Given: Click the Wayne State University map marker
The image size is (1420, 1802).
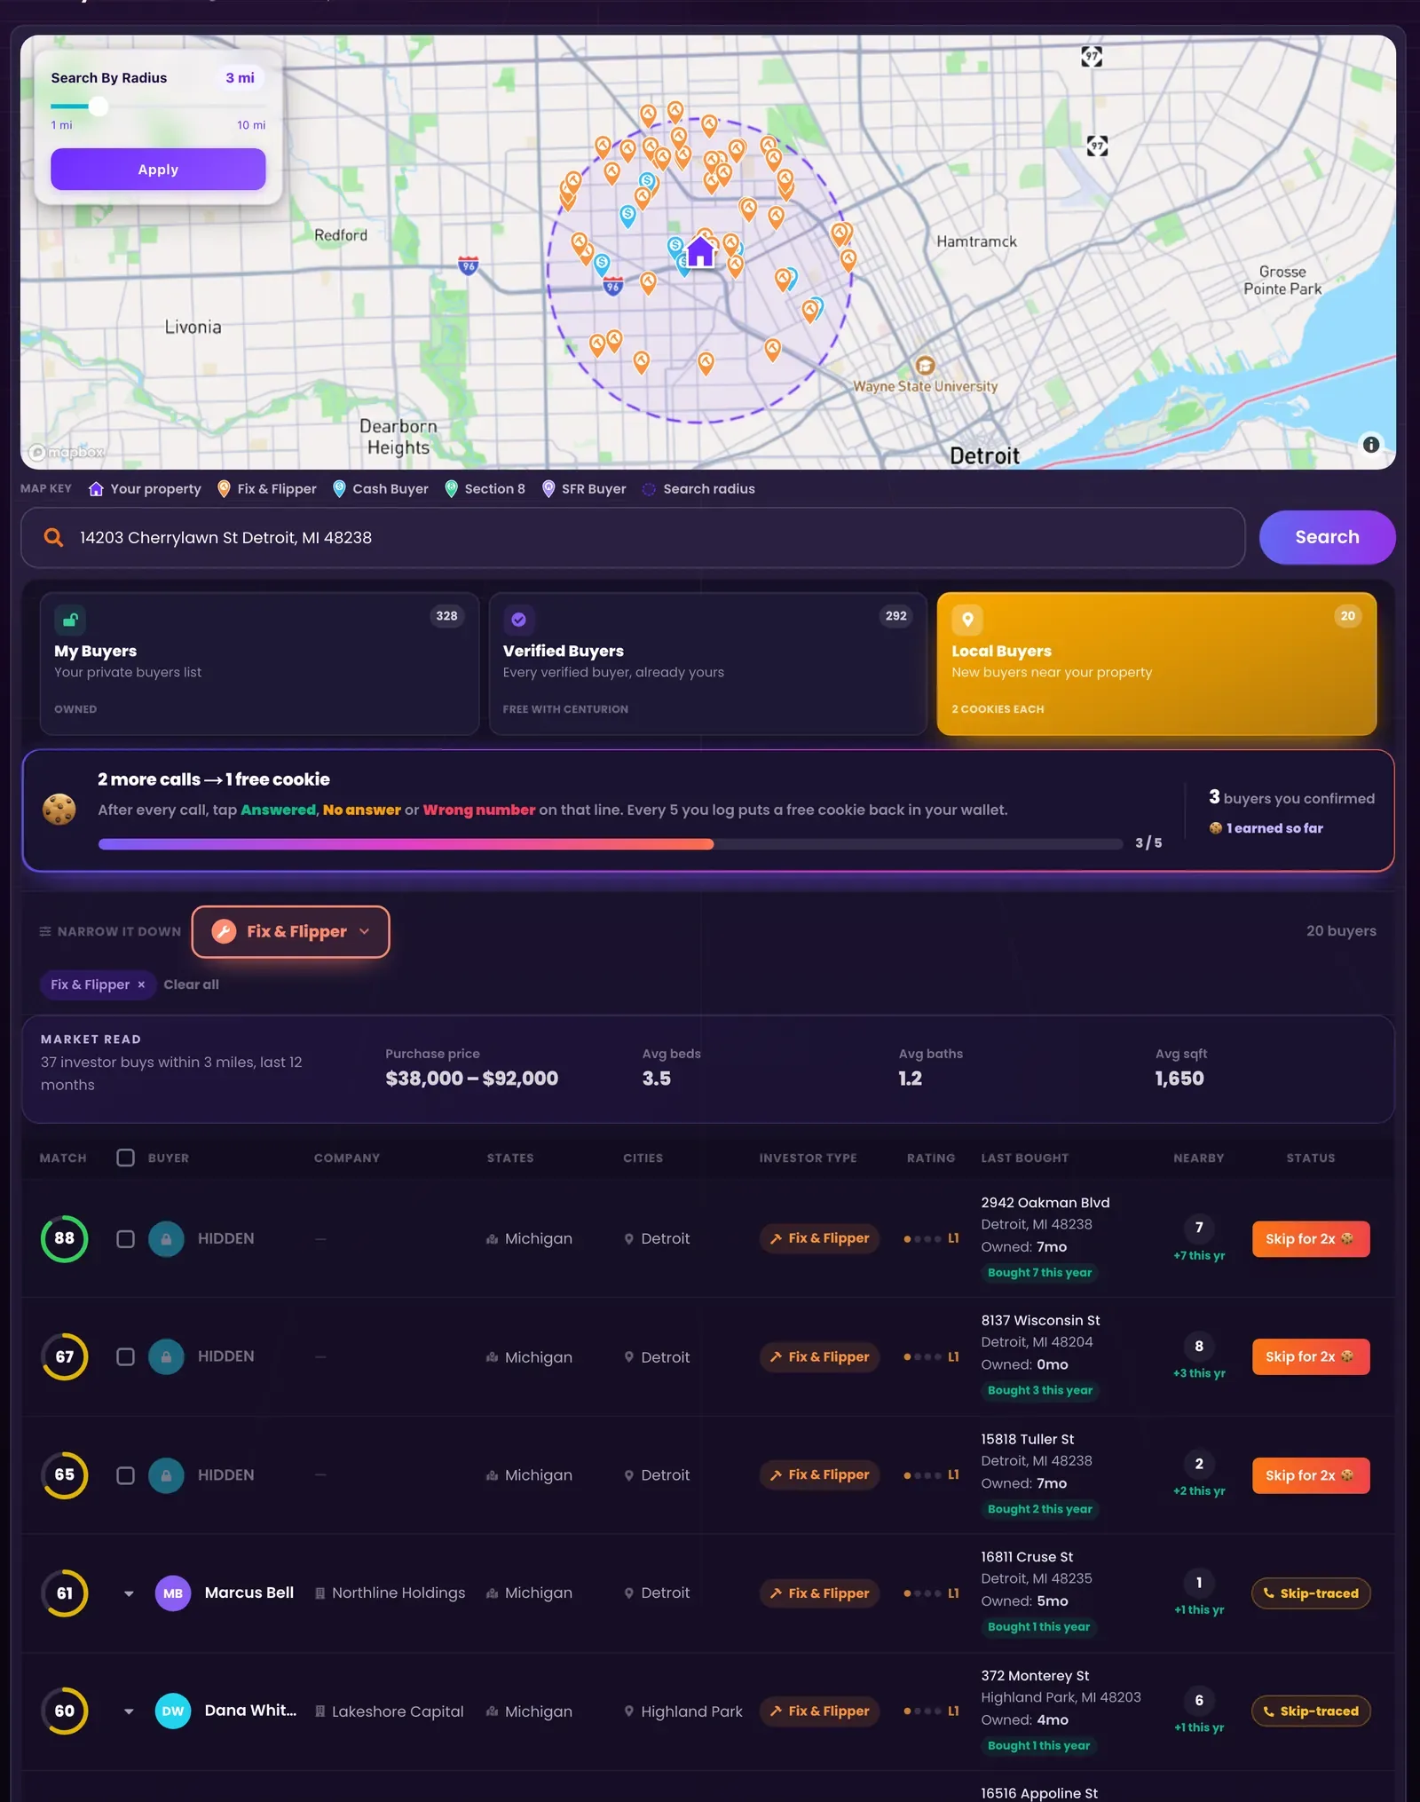Looking at the screenshot, I should (925, 366).
